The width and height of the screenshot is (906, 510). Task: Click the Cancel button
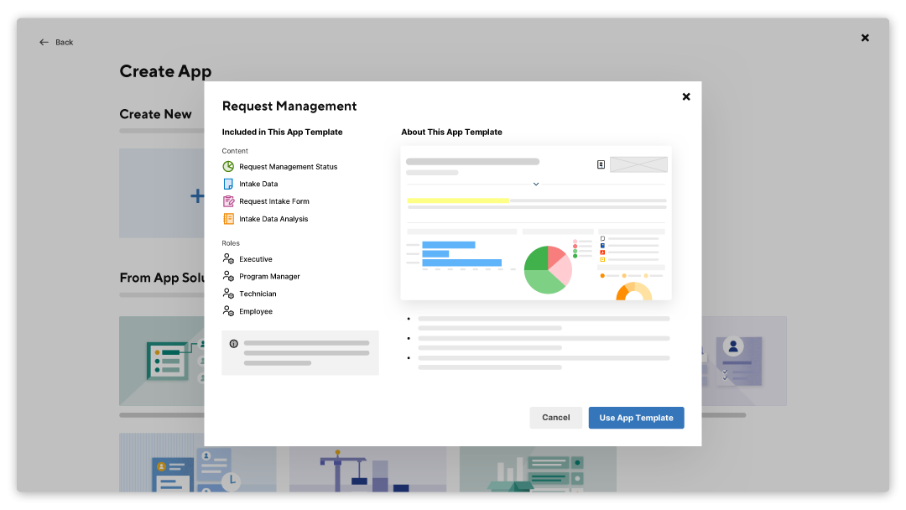[x=555, y=417]
